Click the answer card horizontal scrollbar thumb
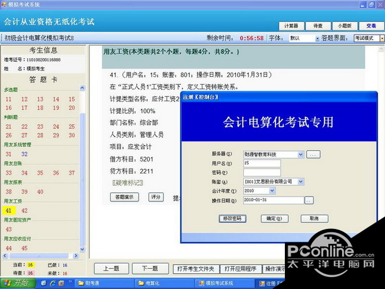 tap(38, 256)
